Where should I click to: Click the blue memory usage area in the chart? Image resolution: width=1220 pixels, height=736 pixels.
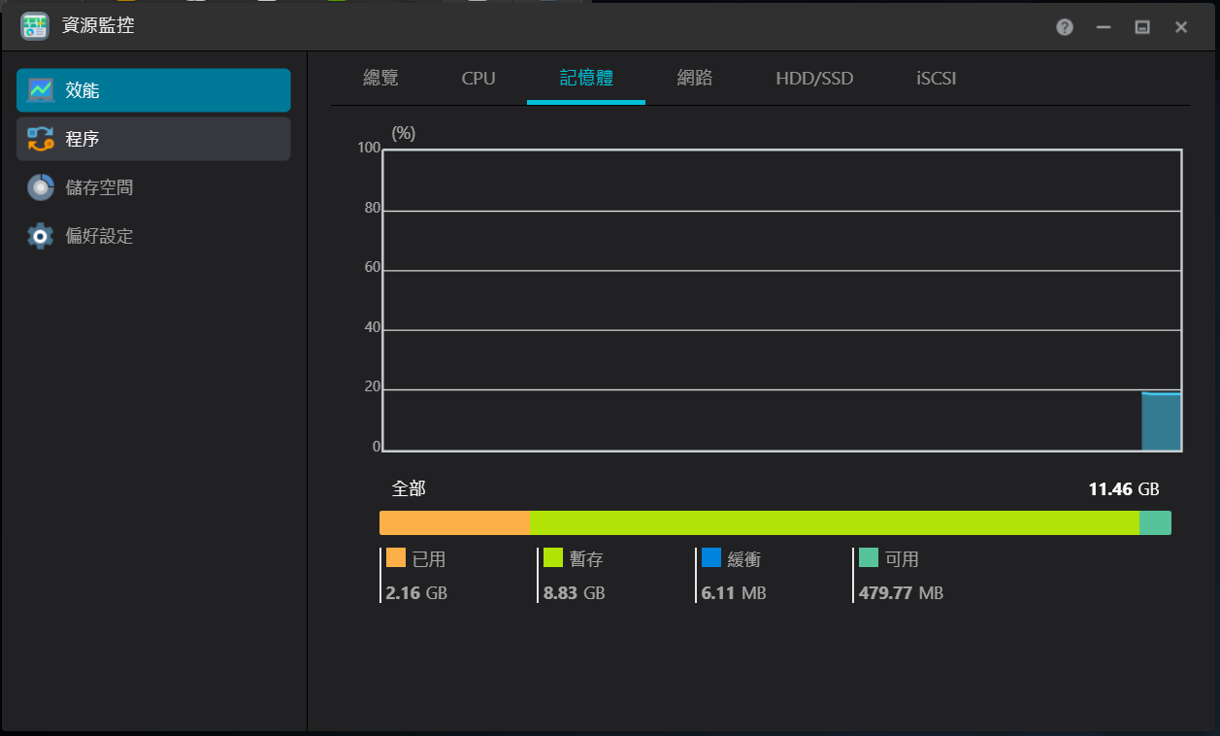pyautogui.click(x=1161, y=421)
